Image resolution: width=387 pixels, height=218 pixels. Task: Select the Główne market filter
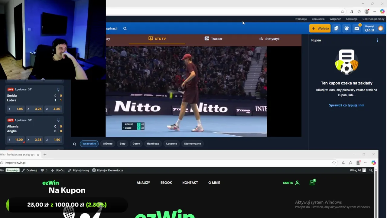click(108, 144)
